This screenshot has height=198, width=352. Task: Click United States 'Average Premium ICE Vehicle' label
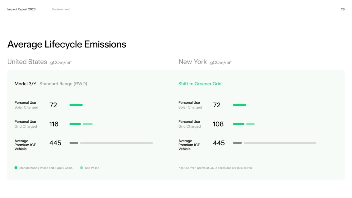pyautogui.click(x=25, y=145)
